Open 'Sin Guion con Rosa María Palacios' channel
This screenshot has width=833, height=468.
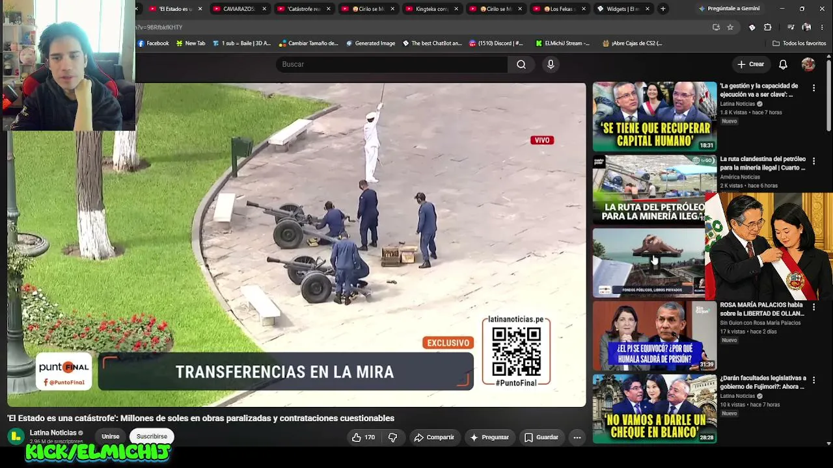760,323
